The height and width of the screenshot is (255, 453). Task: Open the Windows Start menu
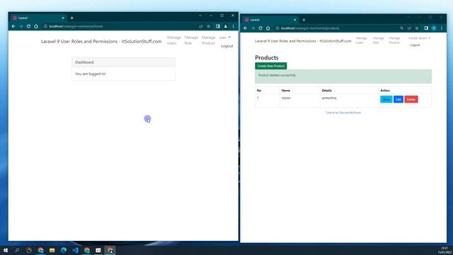tap(6, 250)
